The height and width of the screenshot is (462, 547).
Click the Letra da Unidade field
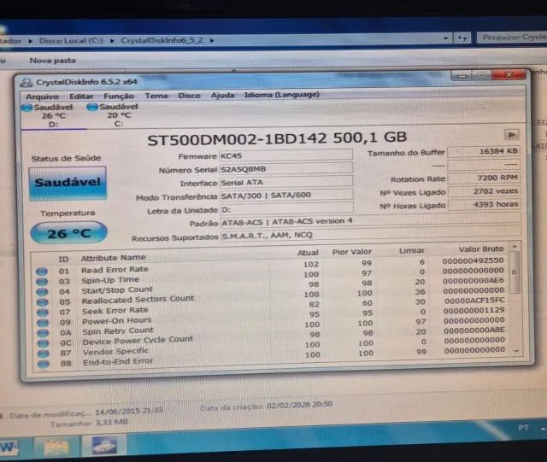[286, 208]
